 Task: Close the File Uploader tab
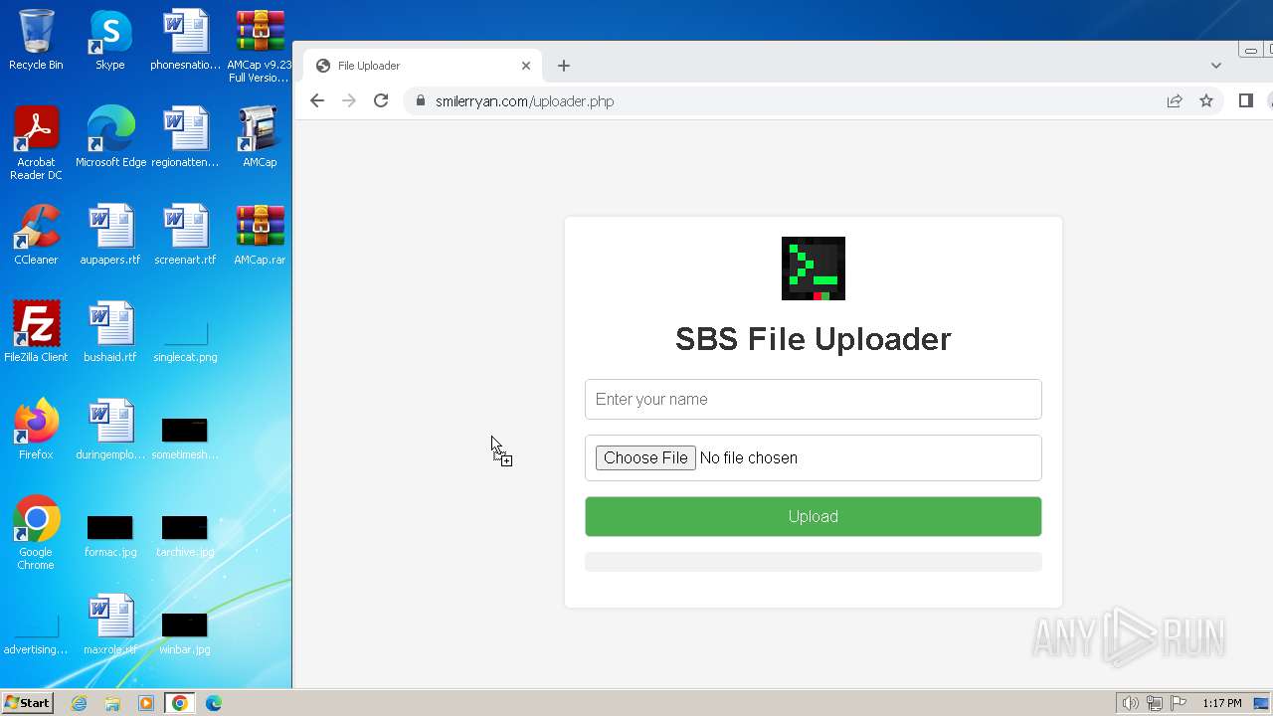tap(526, 66)
